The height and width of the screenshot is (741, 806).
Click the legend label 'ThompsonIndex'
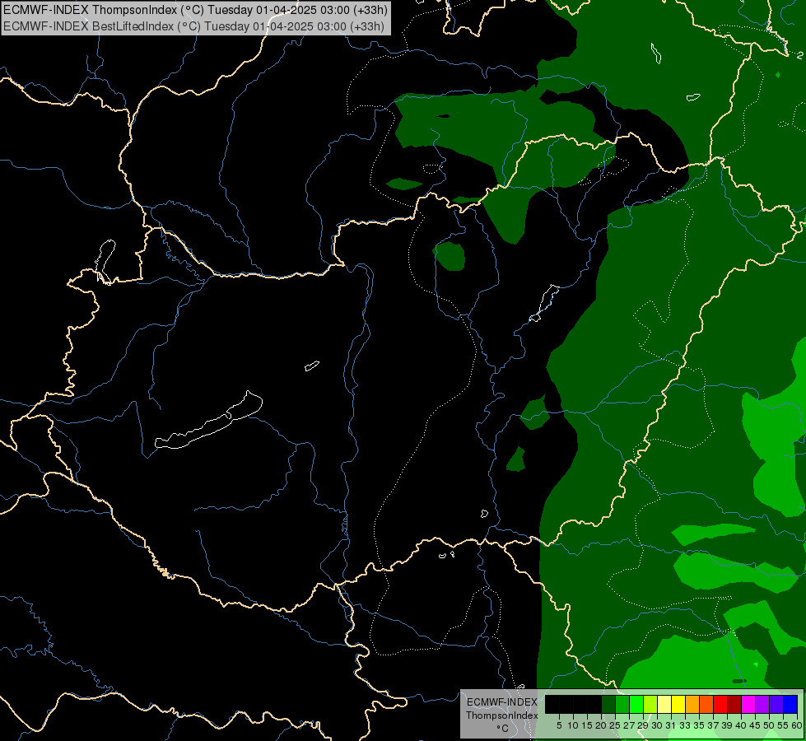(x=502, y=715)
